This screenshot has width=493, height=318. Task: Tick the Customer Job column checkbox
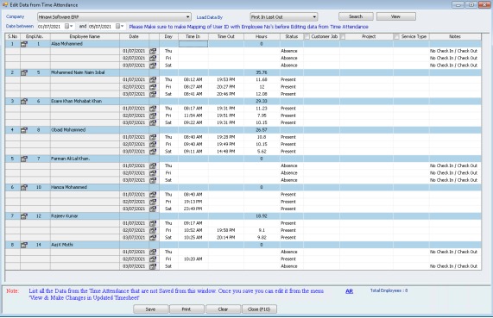(307, 37)
